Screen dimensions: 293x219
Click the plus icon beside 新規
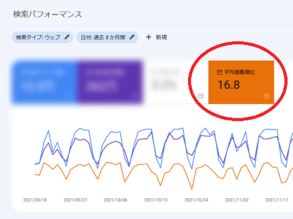(x=148, y=37)
